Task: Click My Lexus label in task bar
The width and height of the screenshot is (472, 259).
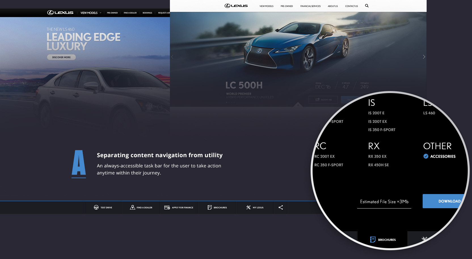Action: (x=258, y=208)
